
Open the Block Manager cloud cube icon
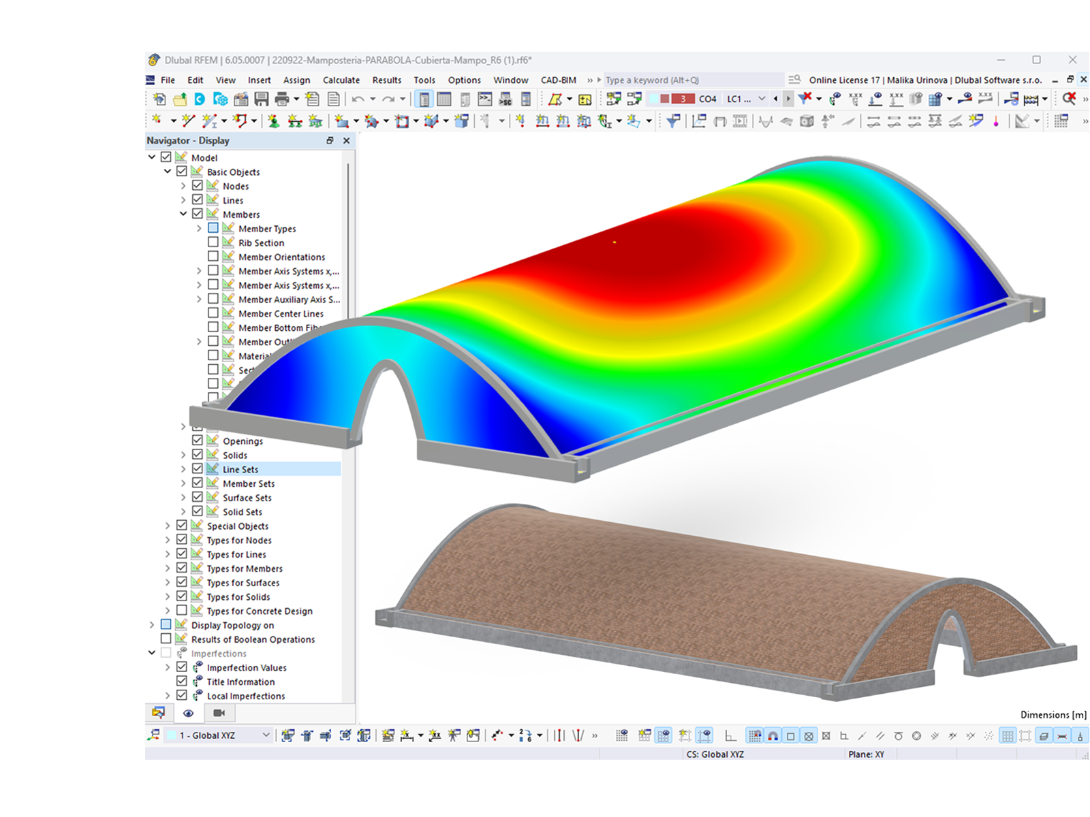pyautogui.click(x=221, y=99)
